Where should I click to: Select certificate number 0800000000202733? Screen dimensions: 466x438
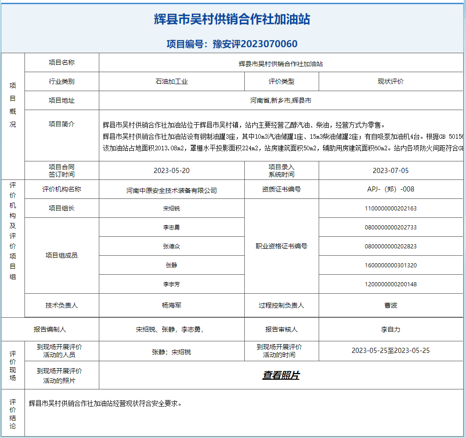click(391, 228)
